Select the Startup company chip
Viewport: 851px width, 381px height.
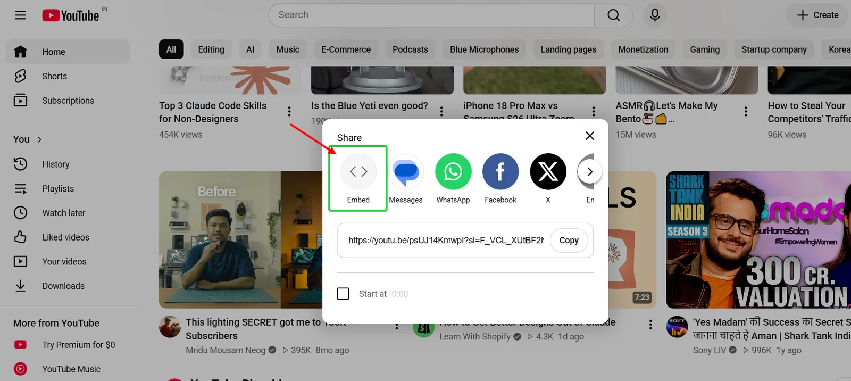774,49
